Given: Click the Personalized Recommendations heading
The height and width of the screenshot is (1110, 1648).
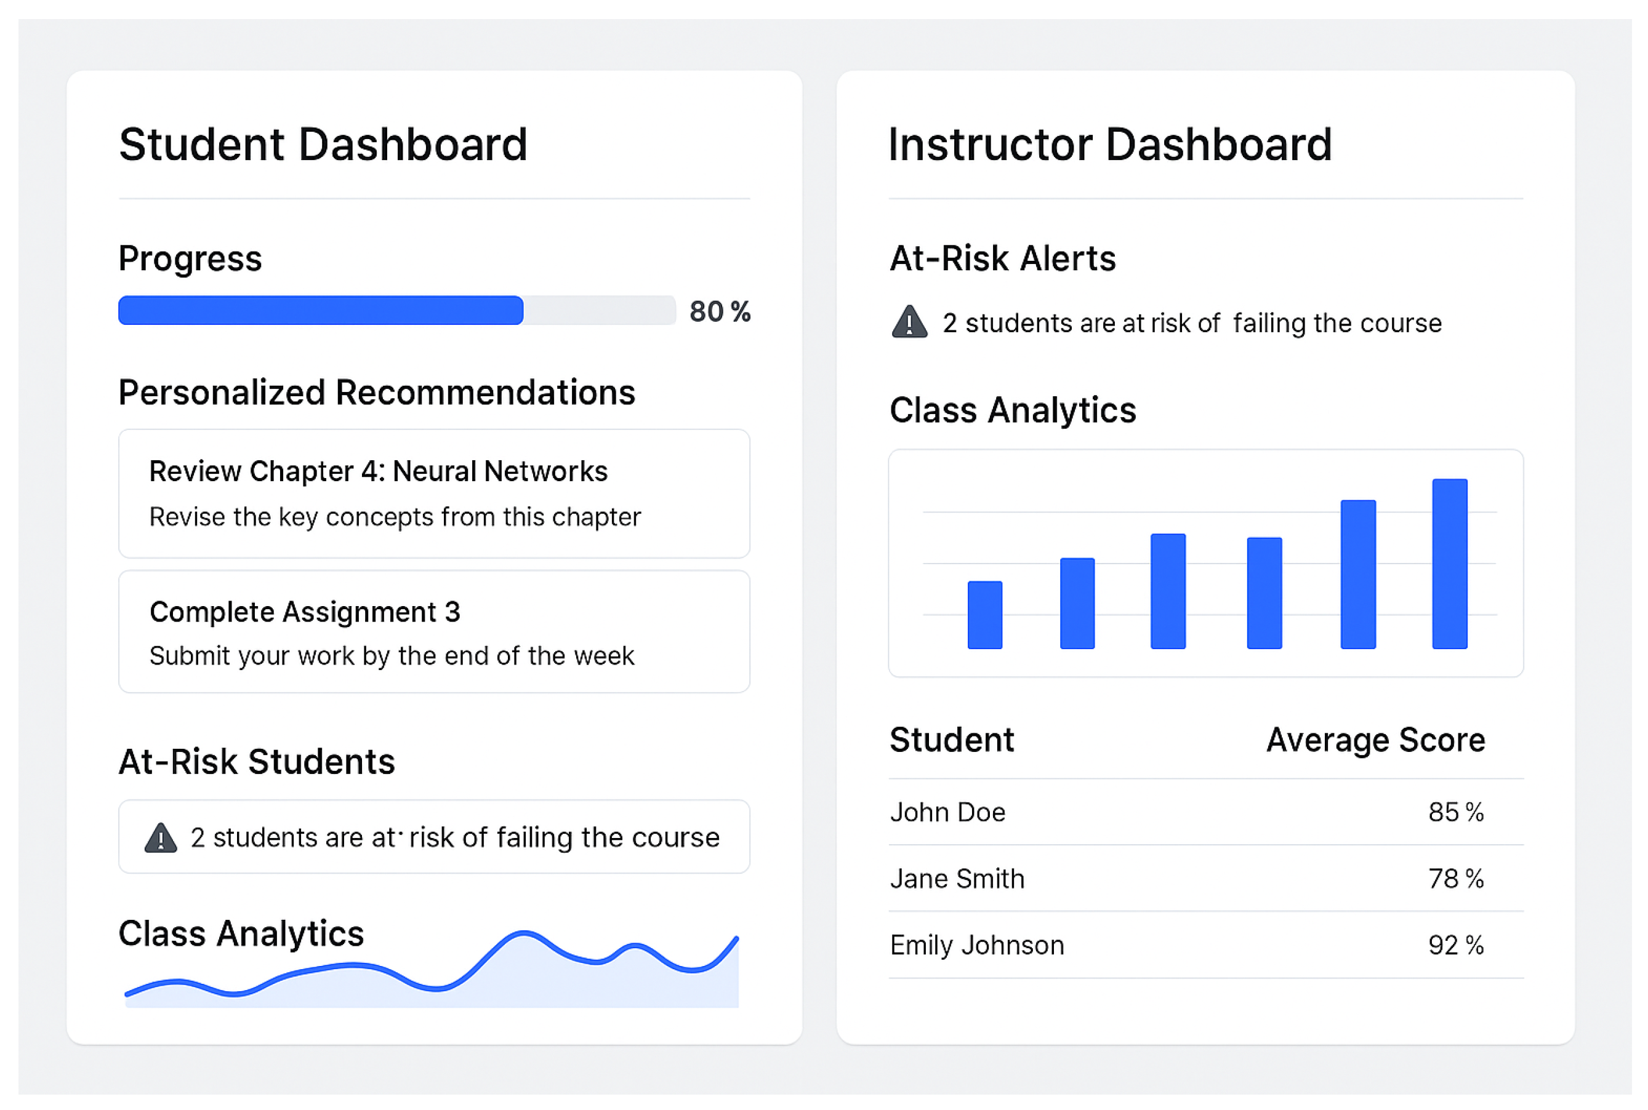Looking at the screenshot, I should tap(377, 392).
